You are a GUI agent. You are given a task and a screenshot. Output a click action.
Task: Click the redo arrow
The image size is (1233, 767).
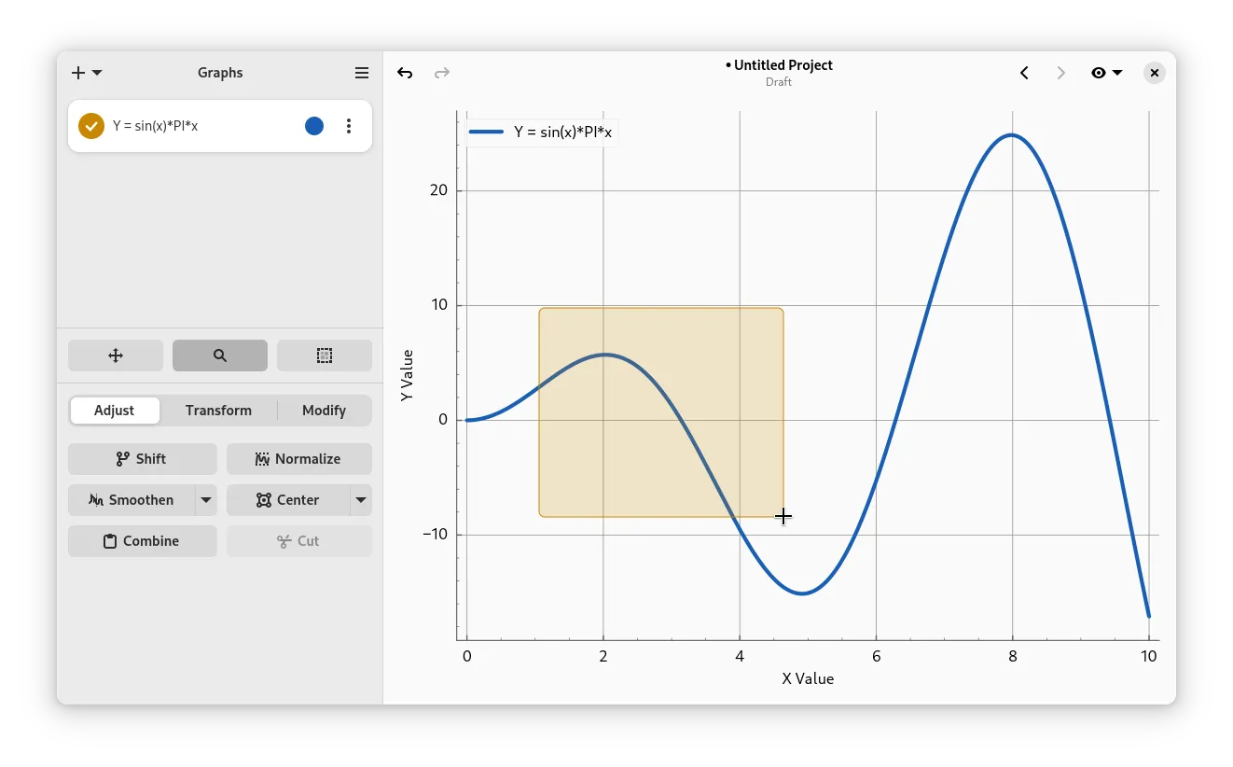point(442,73)
